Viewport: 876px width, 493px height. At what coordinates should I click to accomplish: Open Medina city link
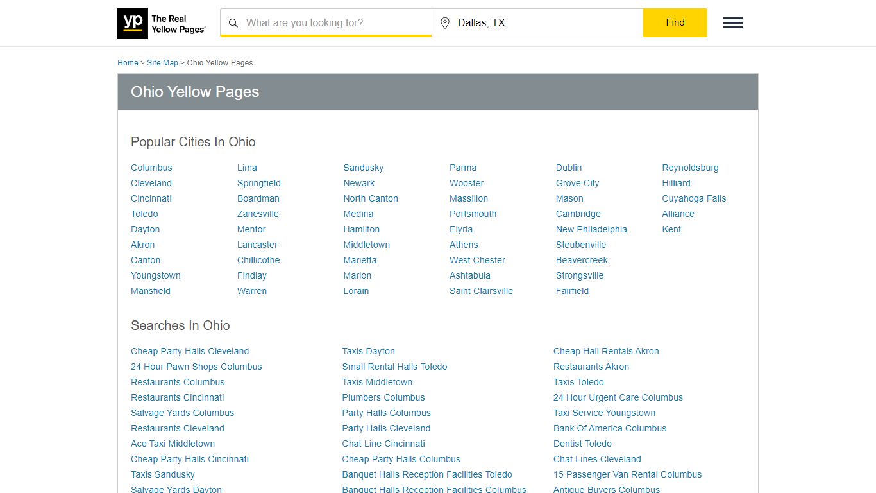click(x=358, y=214)
